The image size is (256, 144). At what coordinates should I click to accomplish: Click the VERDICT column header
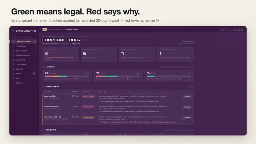pos(86,92)
